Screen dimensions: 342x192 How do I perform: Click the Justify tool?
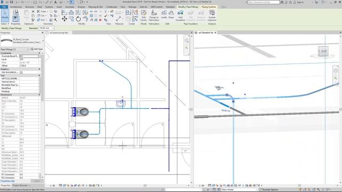164,14
